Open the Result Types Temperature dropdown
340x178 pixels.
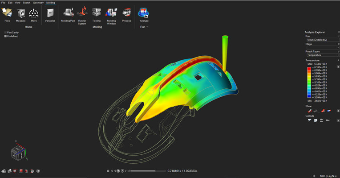[x=323, y=55]
